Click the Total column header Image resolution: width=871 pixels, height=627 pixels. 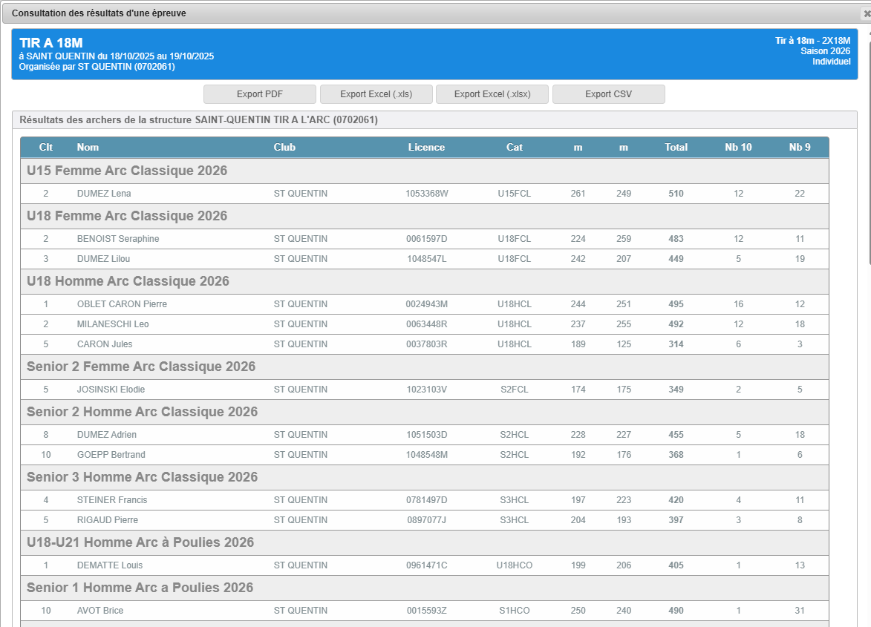pos(676,147)
